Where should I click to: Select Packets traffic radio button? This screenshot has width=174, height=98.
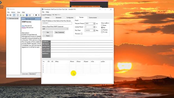tap(102, 30)
